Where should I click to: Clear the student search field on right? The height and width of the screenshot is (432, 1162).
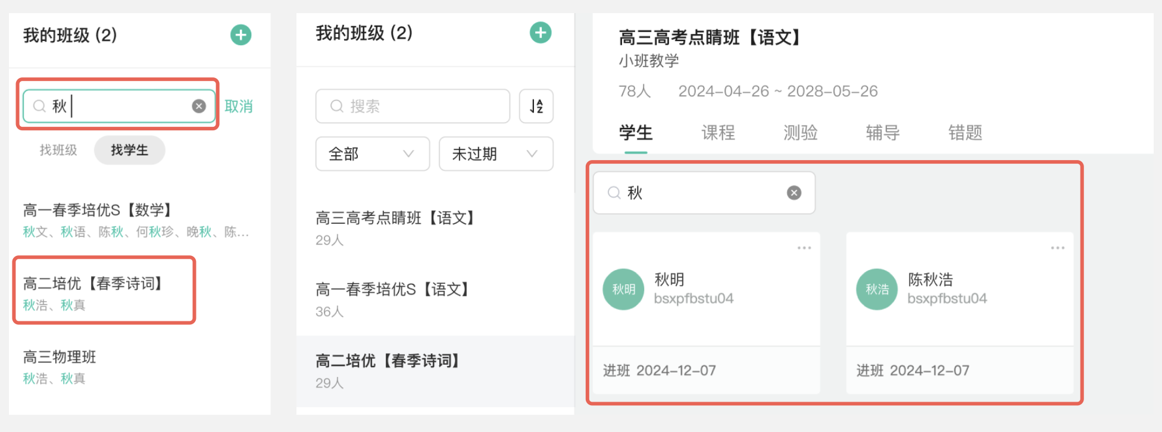tap(794, 193)
